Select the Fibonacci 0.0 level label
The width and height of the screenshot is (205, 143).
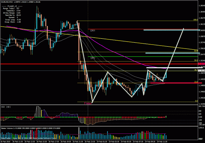point(196,101)
